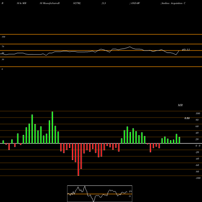Click the 100 label on the RSI axis
This screenshot has height=202, width=202.
tap(3, 37)
